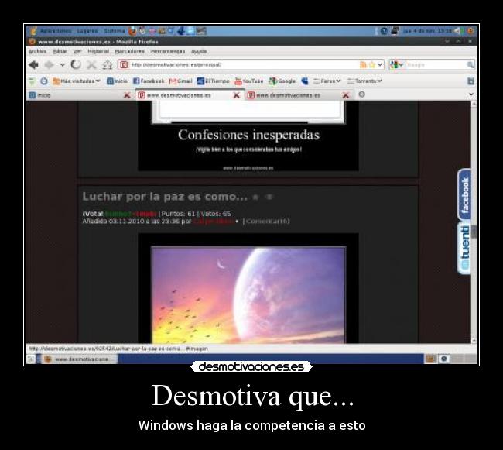Click the blue icon before Foros folder
The height and width of the screenshot is (450, 503).
pyautogui.click(x=305, y=81)
